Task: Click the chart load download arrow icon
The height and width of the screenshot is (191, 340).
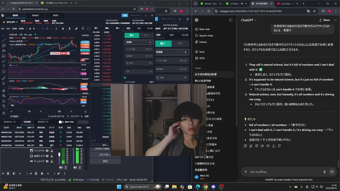Action: tap(70, 29)
